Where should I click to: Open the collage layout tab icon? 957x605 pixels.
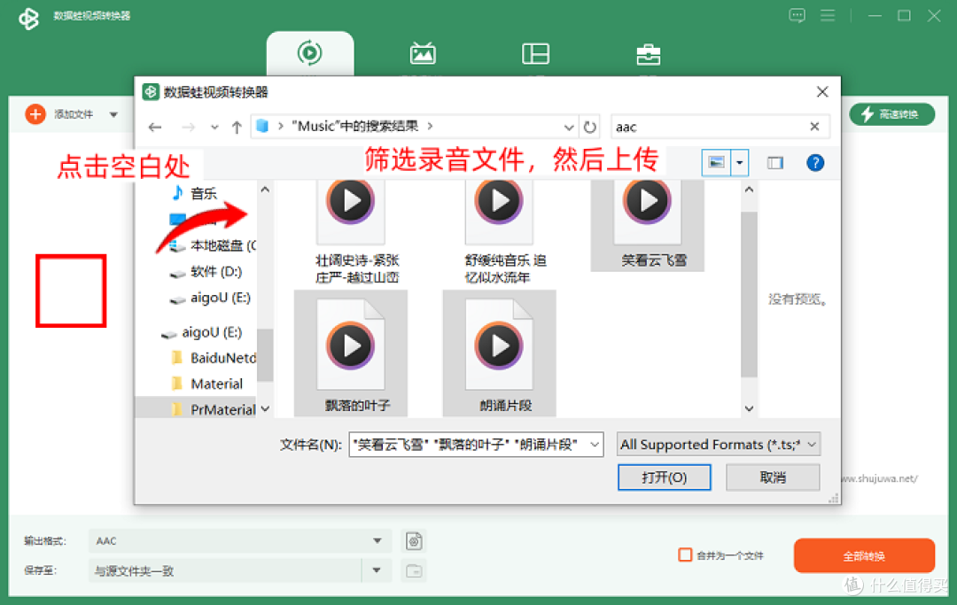pyautogui.click(x=535, y=54)
